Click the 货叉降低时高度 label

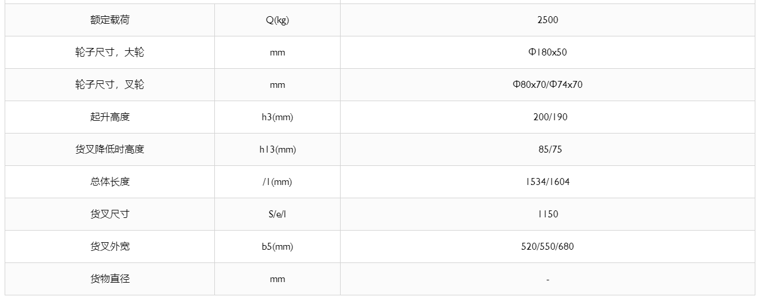coord(109,150)
